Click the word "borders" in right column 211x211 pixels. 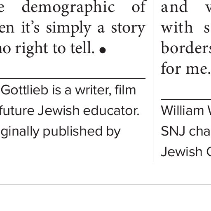(x=186, y=48)
